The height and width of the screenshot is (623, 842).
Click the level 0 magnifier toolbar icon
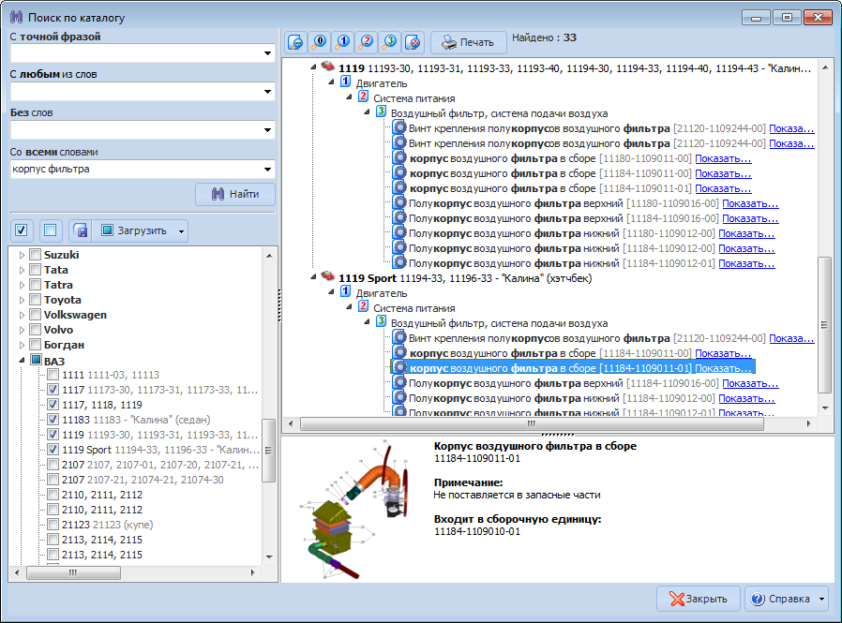[319, 42]
